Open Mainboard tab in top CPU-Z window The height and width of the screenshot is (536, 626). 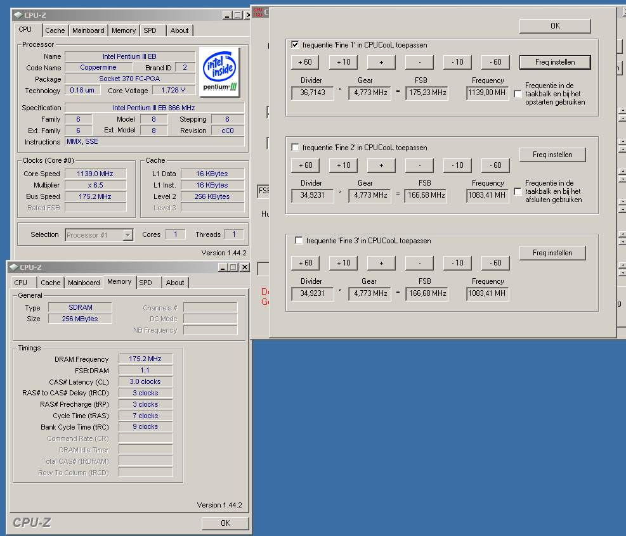88,30
